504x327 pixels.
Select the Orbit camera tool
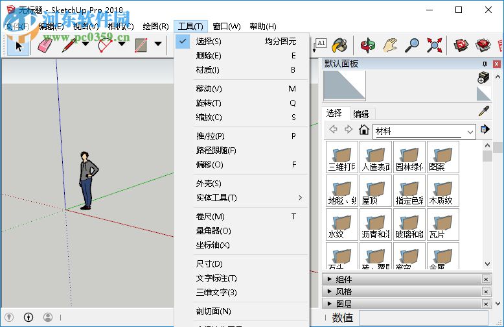point(368,45)
